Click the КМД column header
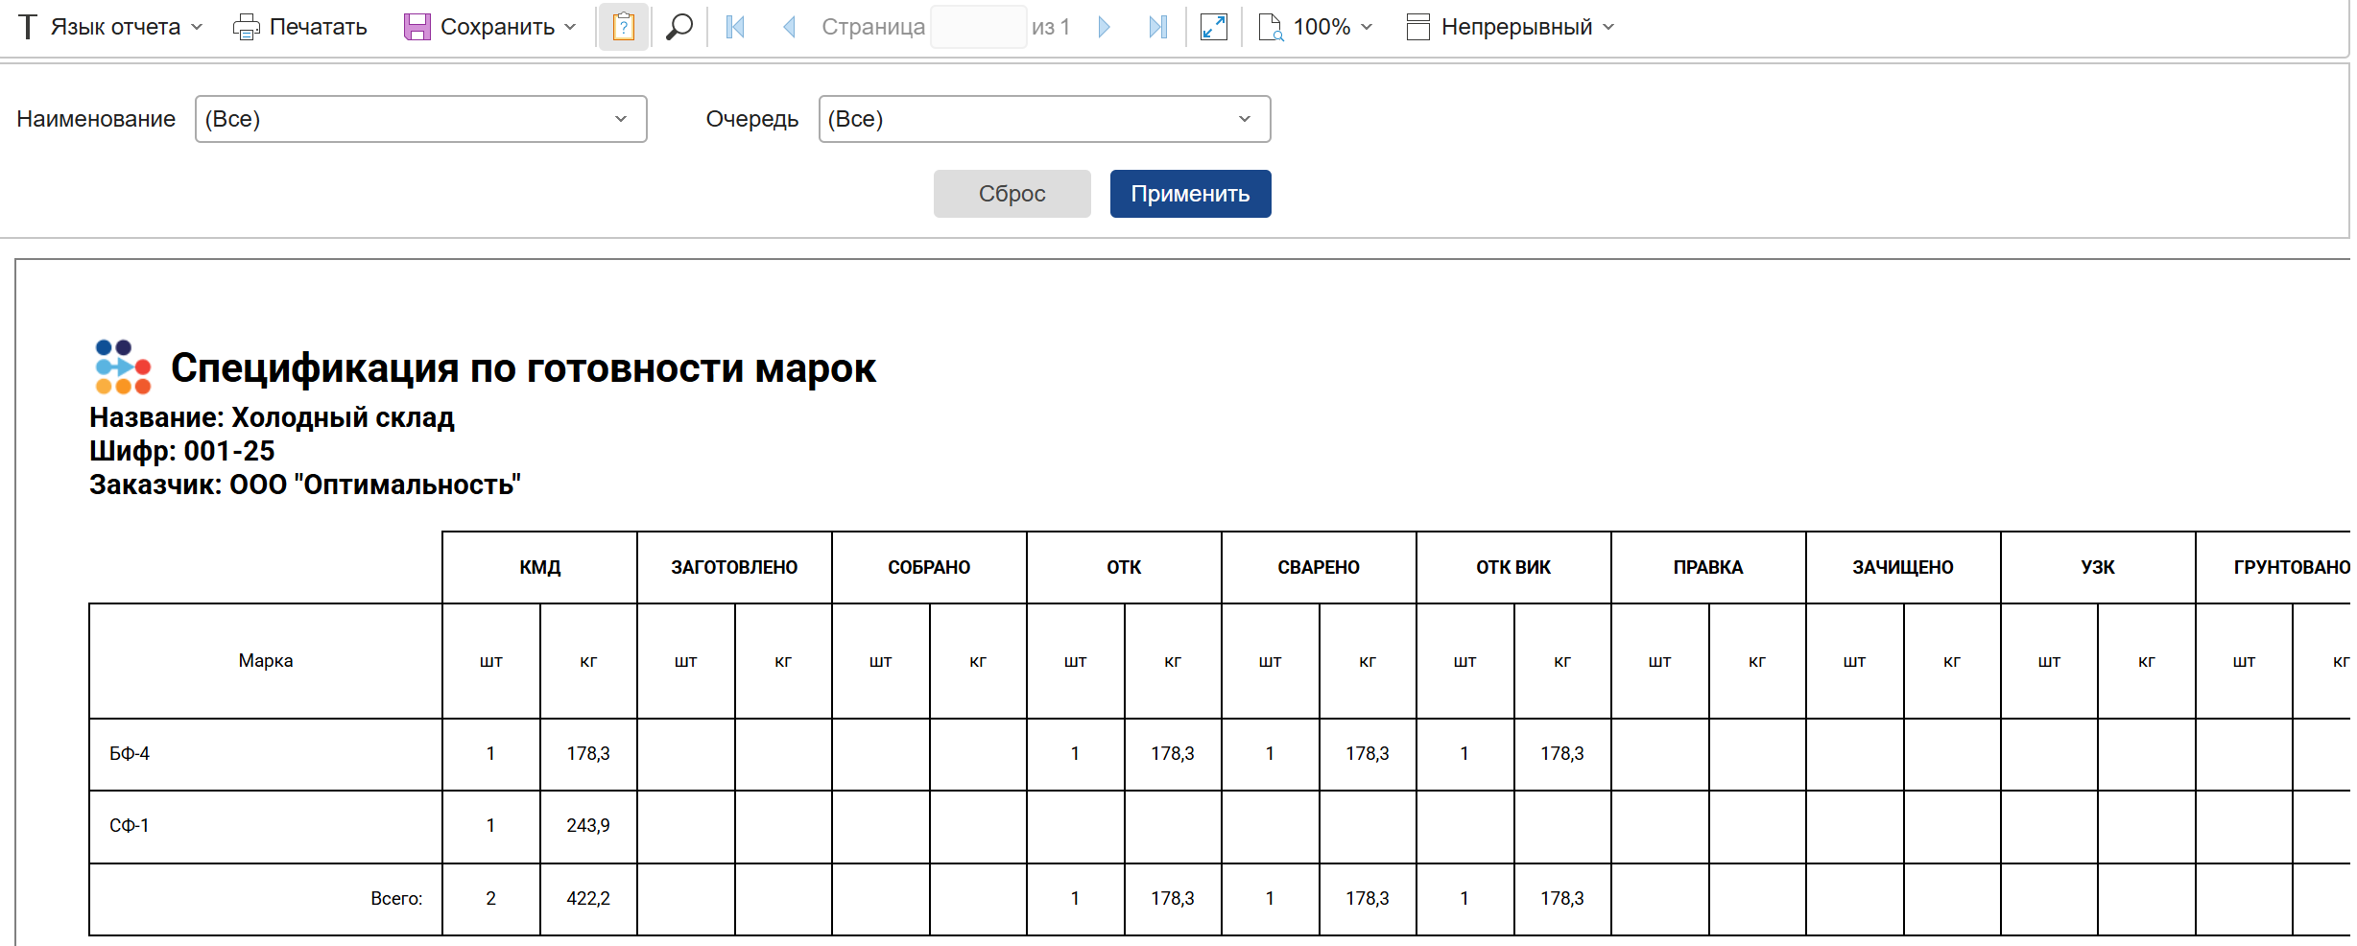 click(x=540, y=567)
